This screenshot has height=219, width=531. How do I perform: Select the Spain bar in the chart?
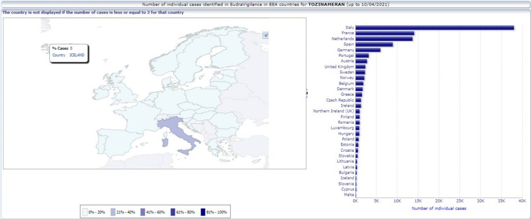[x=374, y=45]
